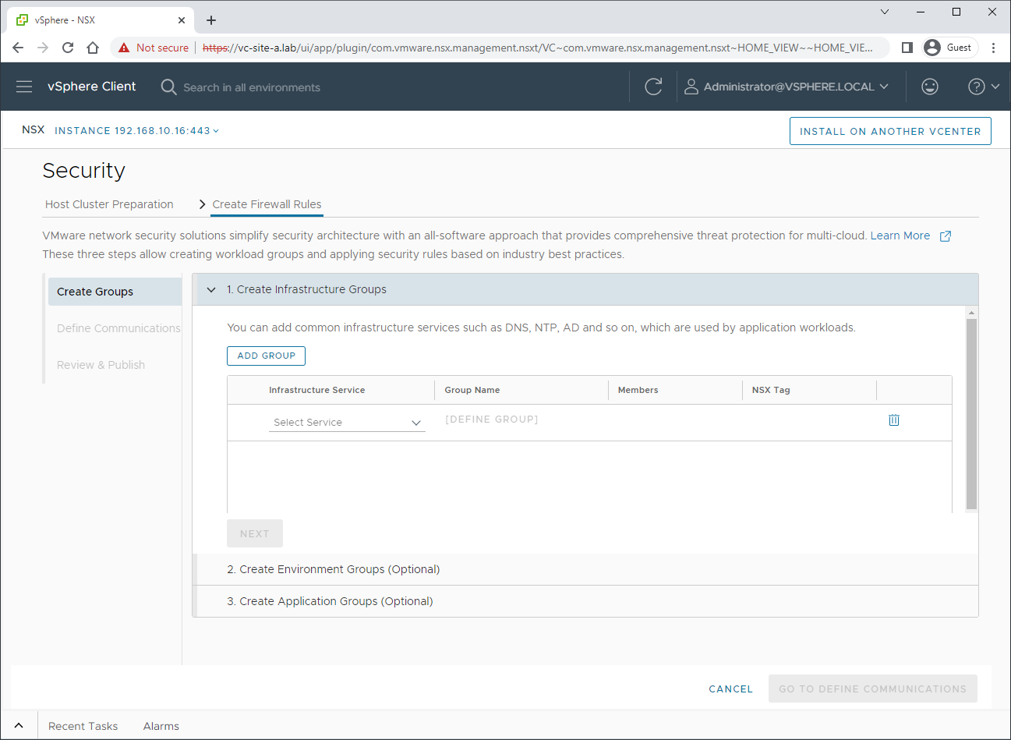This screenshot has height=740, width=1011.
Task: Click the NSX label in header
Action: (33, 129)
